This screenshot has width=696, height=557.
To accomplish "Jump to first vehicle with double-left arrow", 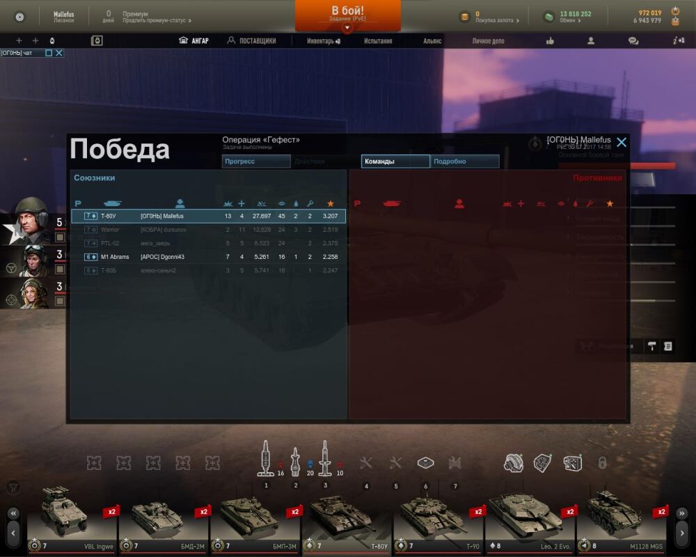I will (13, 513).
